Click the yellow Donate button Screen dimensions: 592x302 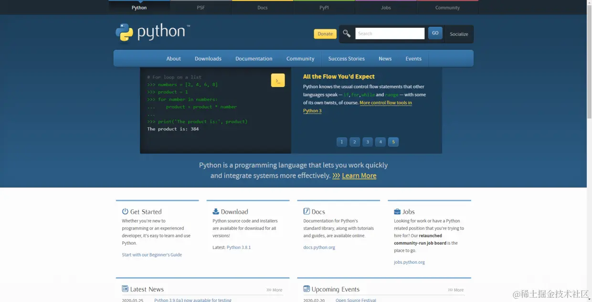click(x=325, y=34)
